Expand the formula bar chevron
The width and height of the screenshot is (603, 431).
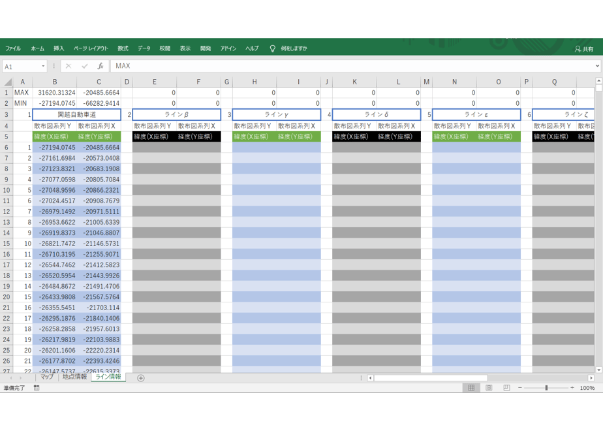[597, 66]
